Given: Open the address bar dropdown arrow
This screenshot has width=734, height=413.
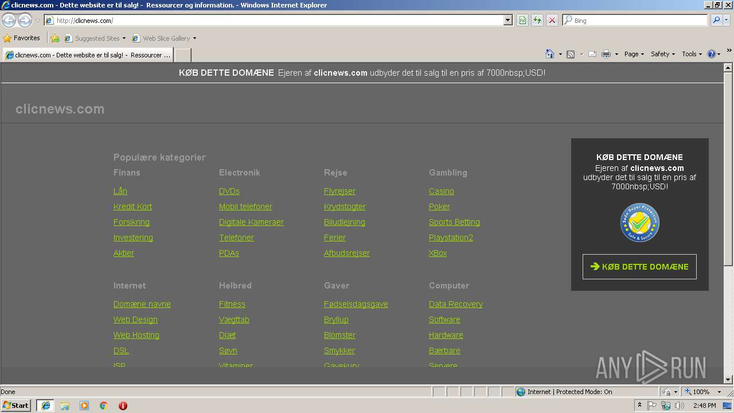Looking at the screenshot, I should (x=507, y=20).
